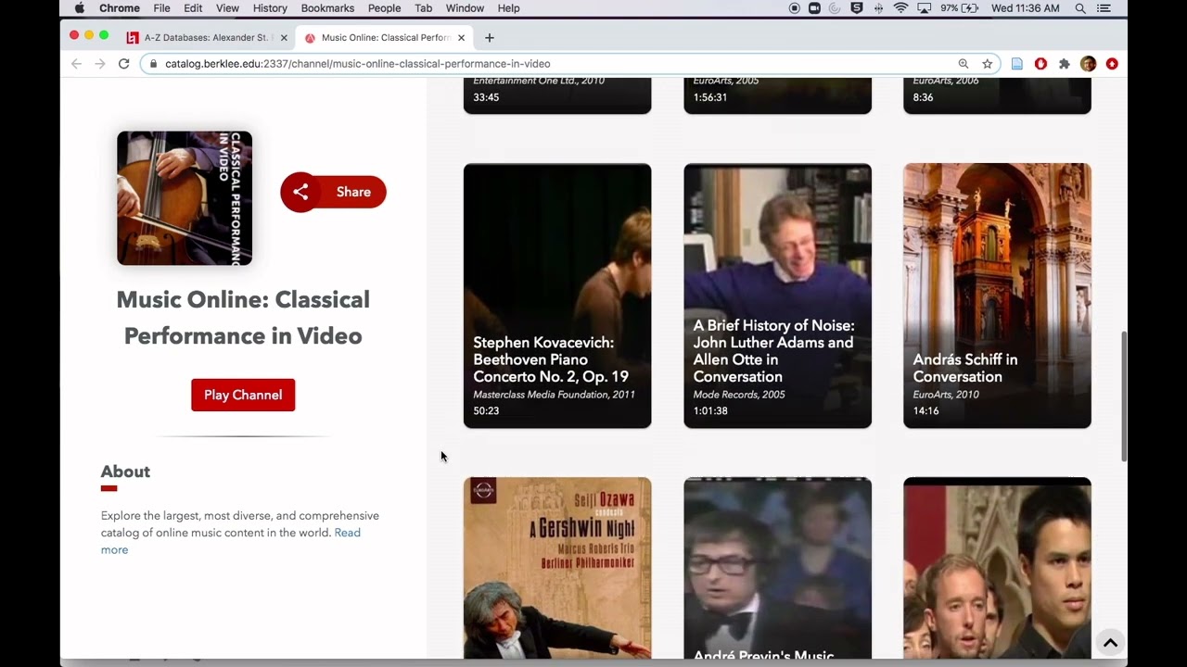Open the AirPlay display icon
This screenshot has height=667, width=1187.
pos(924,8)
